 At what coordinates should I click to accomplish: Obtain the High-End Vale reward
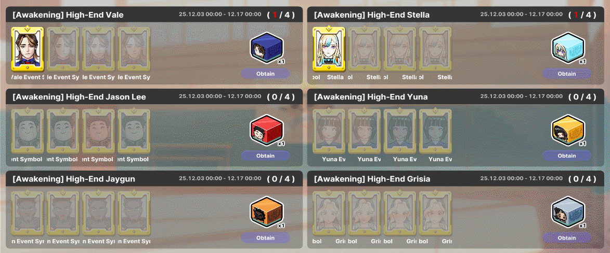265,74
